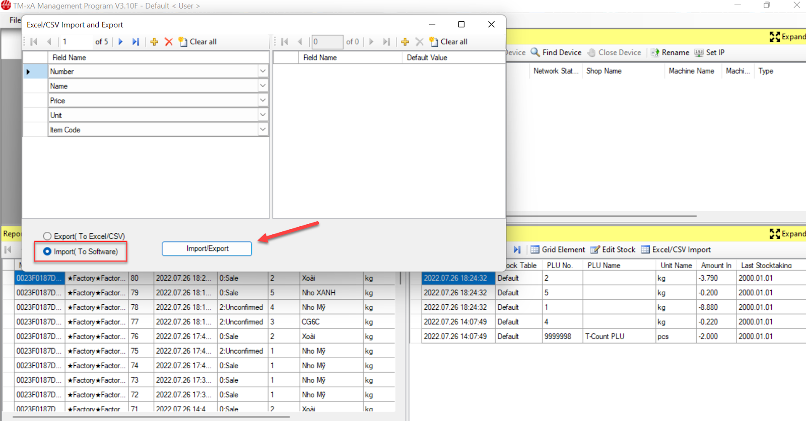Go to next record in left field list
806x421 pixels.
[120, 42]
